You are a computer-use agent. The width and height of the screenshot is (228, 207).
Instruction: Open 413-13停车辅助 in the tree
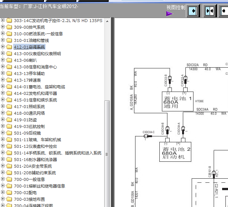pyautogui.click(x=29, y=74)
